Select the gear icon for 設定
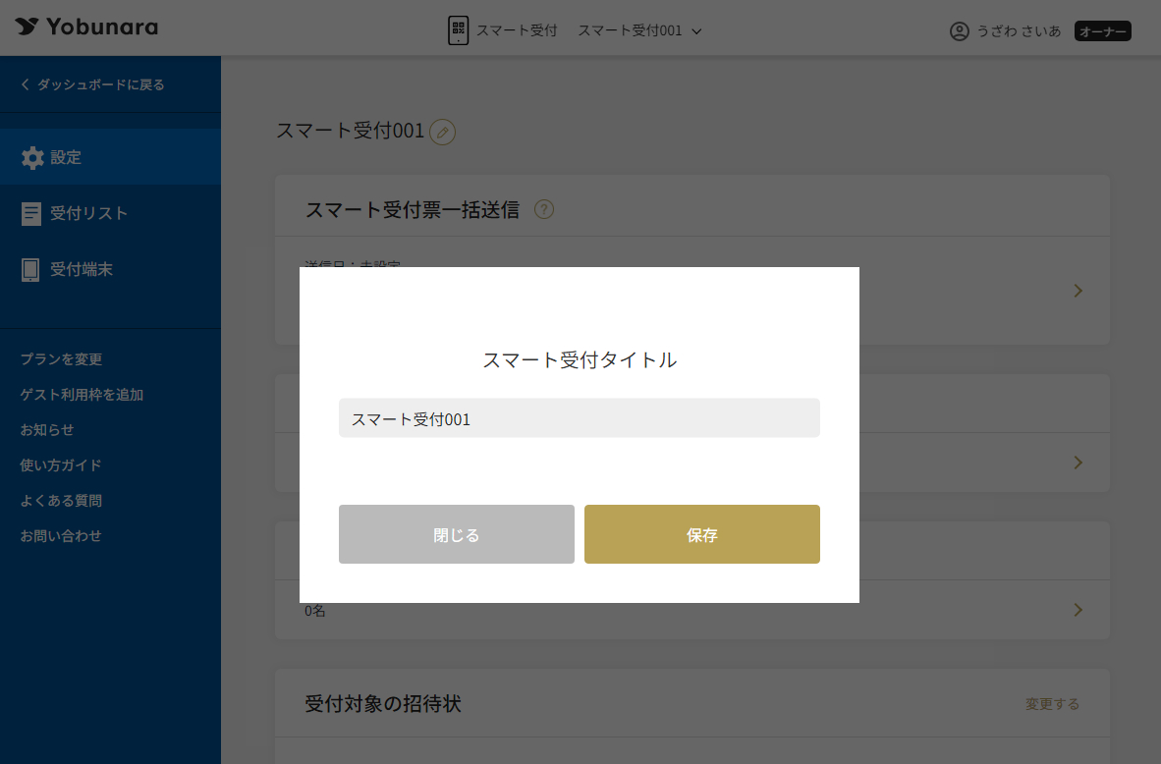 [32, 158]
